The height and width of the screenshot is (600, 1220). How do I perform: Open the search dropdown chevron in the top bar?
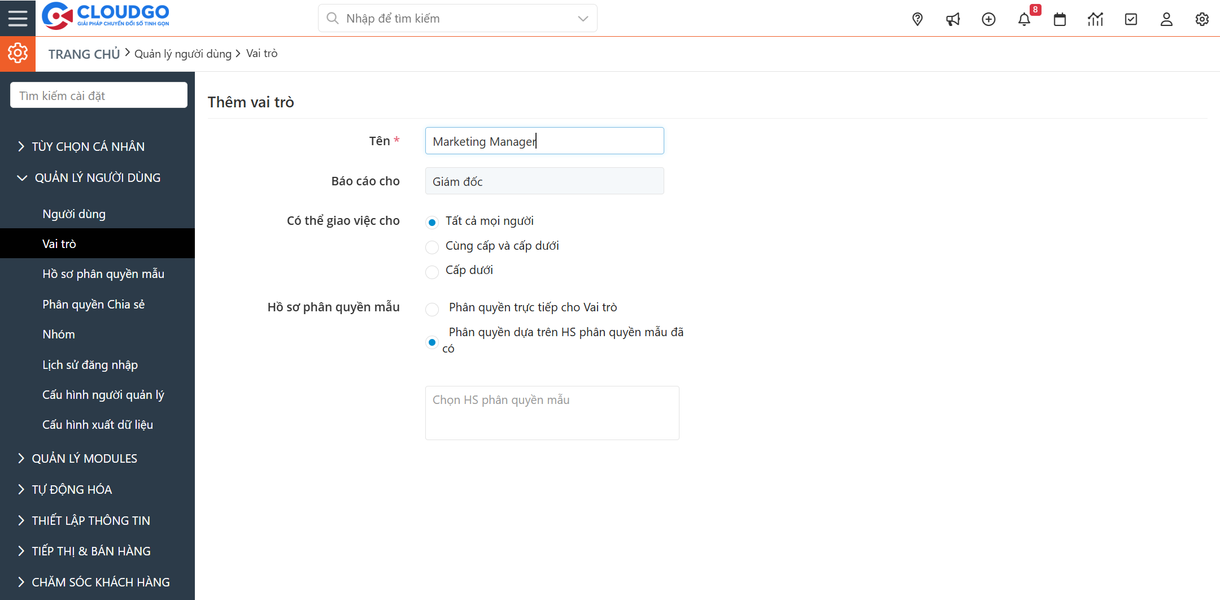click(582, 18)
